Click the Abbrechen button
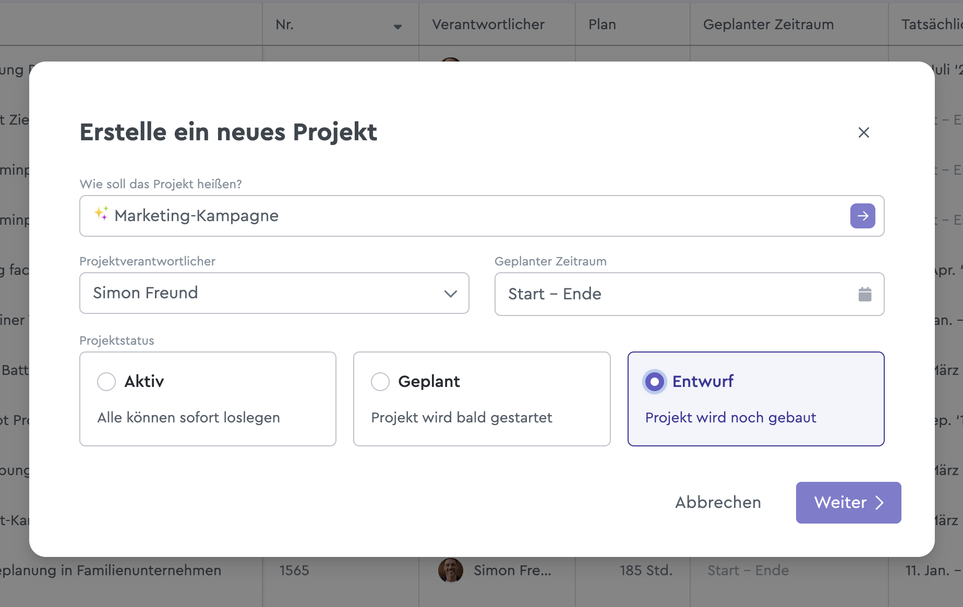 point(718,502)
